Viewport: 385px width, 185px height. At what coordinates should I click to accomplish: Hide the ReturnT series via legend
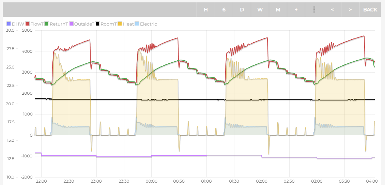click(59, 24)
